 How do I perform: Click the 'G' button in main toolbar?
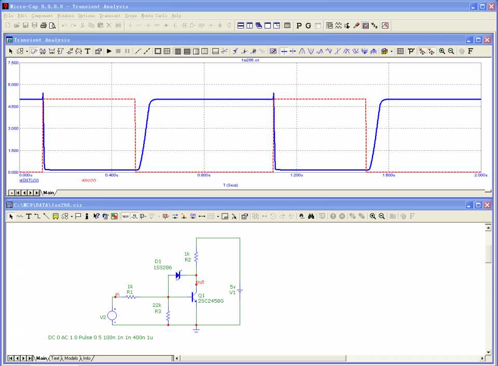tap(308, 25)
